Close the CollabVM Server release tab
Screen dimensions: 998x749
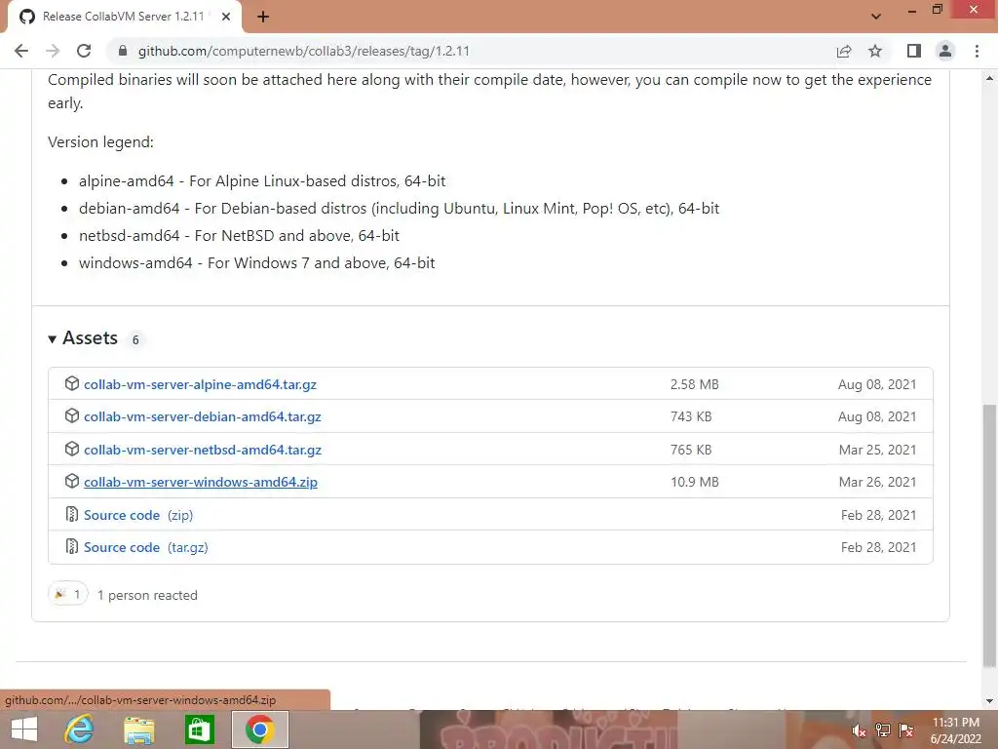(x=226, y=17)
